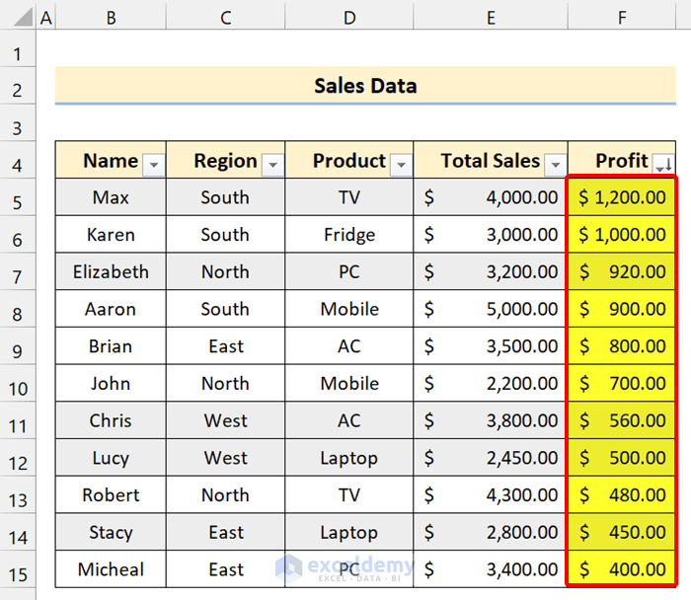Image resolution: width=691 pixels, height=600 pixels.
Task: Click the 5,000.00 total sales cell
Action: (491, 309)
